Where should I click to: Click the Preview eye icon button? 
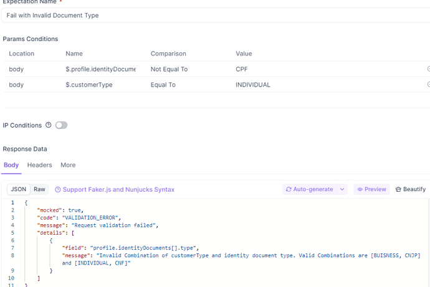click(360, 189)
